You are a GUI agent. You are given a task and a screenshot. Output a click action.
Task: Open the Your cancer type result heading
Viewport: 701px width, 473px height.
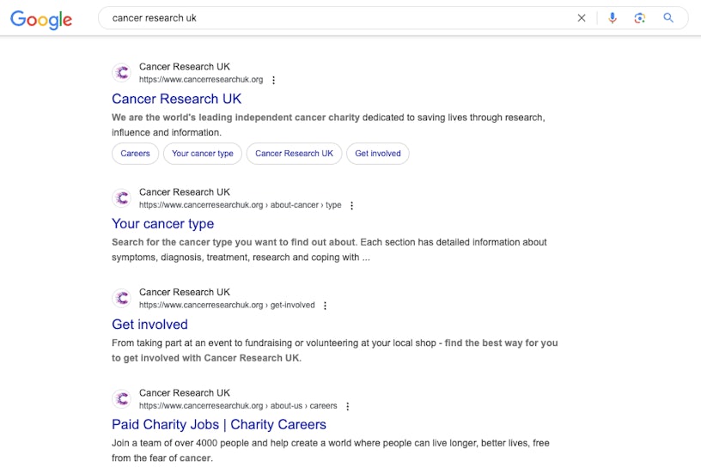(x=162, y=224)
